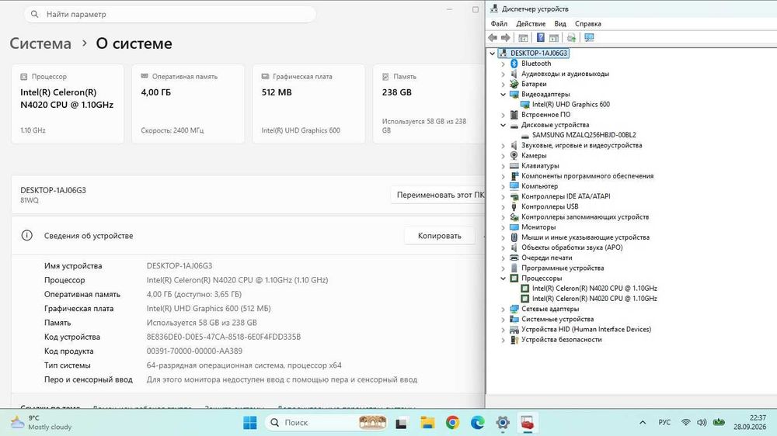Image resolution: width=777 pixels, height=436 pixels.
Task: Open Task View on the taskbar
Action: click(401, 423)
